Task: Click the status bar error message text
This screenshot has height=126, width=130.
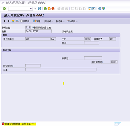Action: pos(19,124)
